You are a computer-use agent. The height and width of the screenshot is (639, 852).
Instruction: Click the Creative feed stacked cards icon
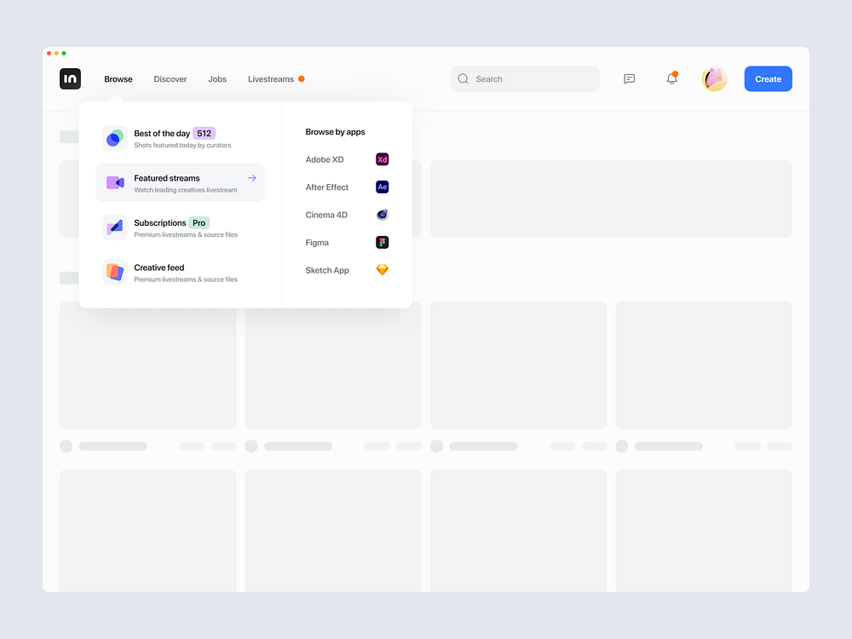coord(115,273)
